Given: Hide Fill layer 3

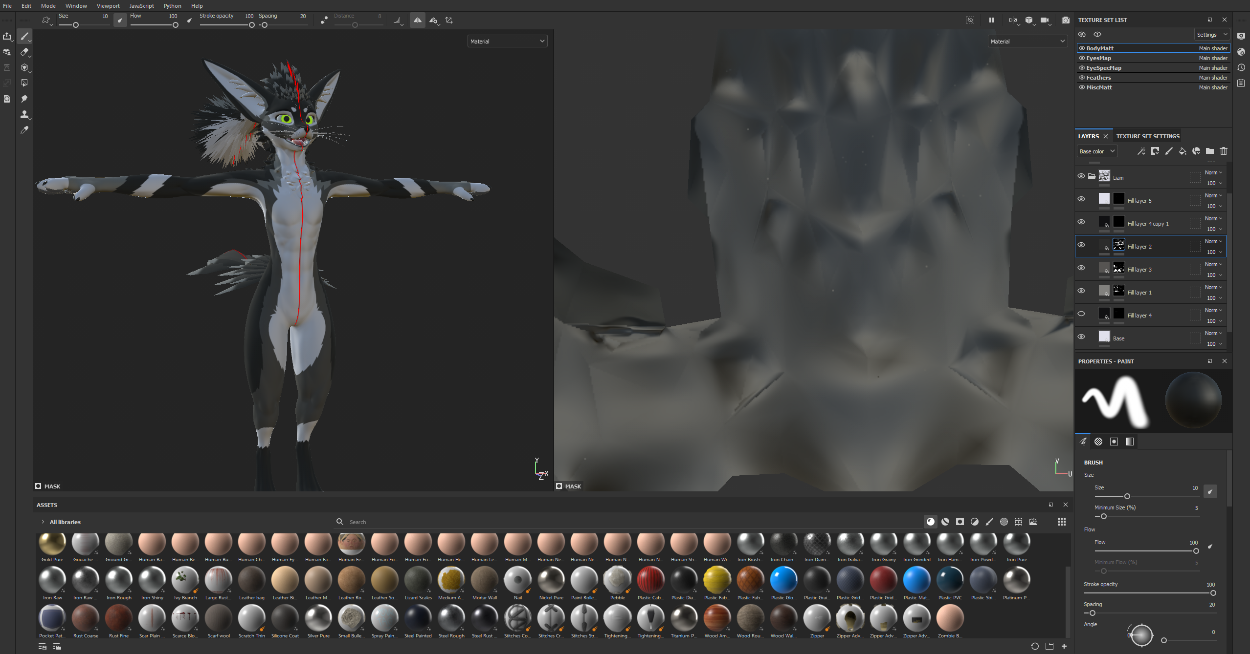Looking at the screenshot, I should tap(1081, 268).
